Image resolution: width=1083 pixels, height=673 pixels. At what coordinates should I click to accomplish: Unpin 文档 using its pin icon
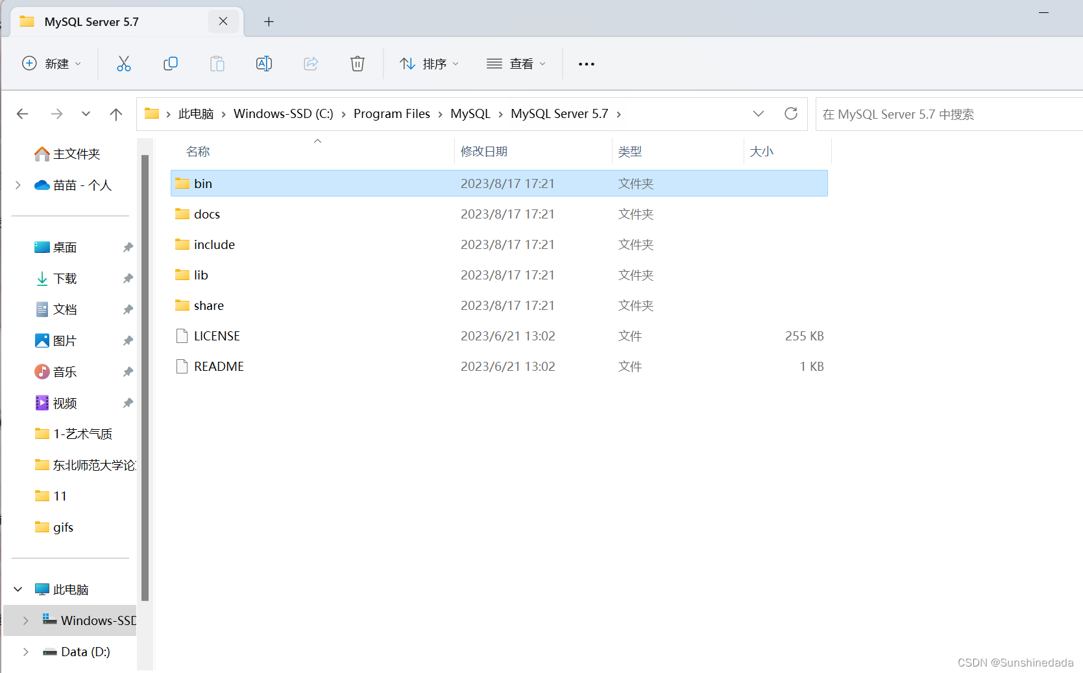point(128,310)
